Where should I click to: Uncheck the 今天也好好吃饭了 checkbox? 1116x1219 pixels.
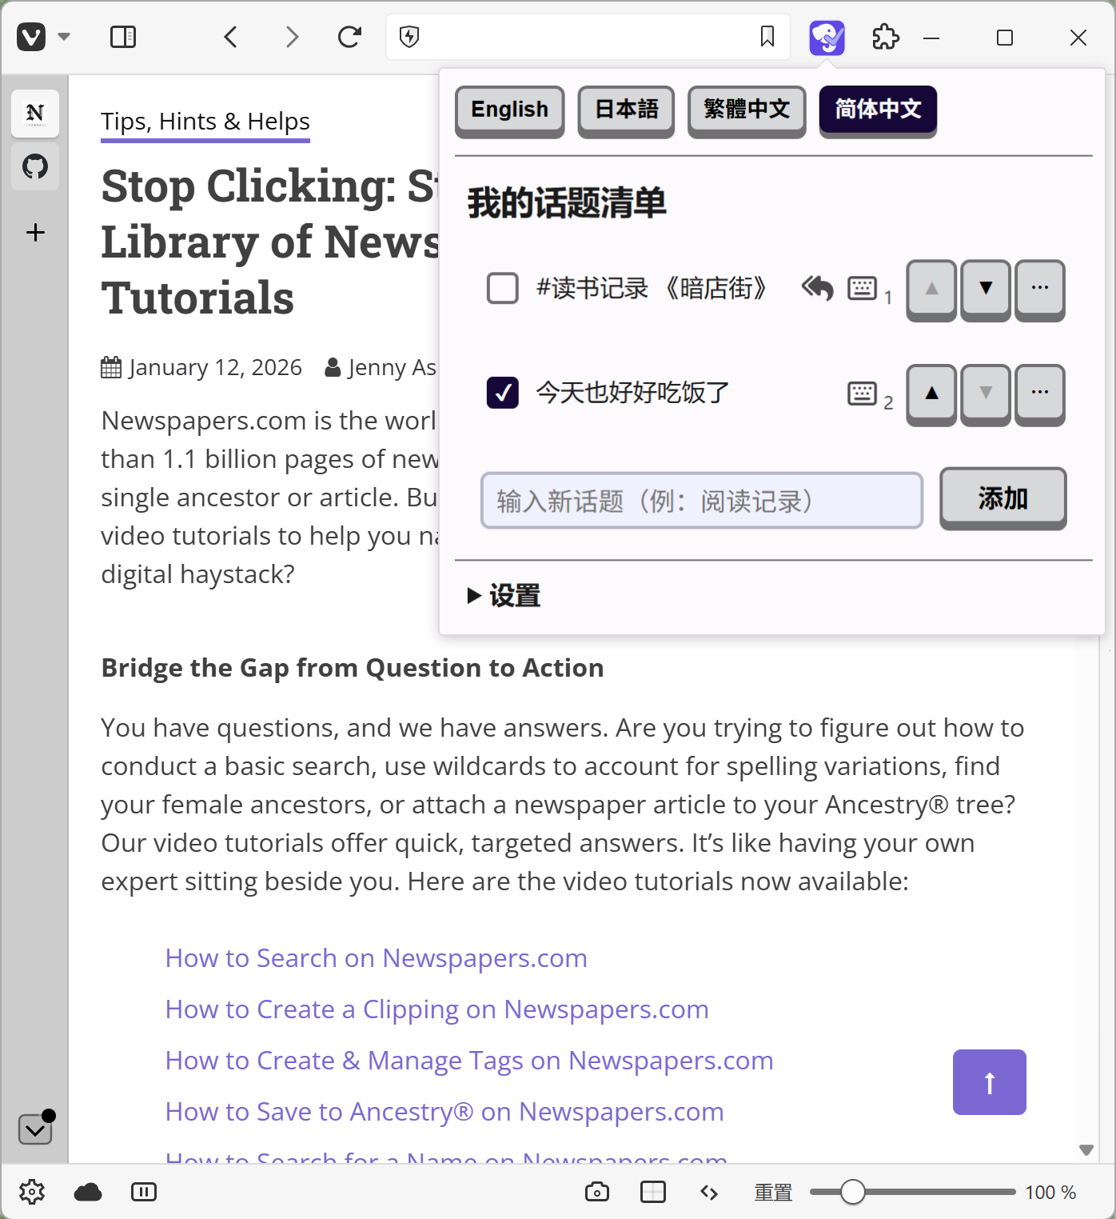[503, 393]
